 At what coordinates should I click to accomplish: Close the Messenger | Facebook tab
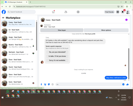coord(27,2)
